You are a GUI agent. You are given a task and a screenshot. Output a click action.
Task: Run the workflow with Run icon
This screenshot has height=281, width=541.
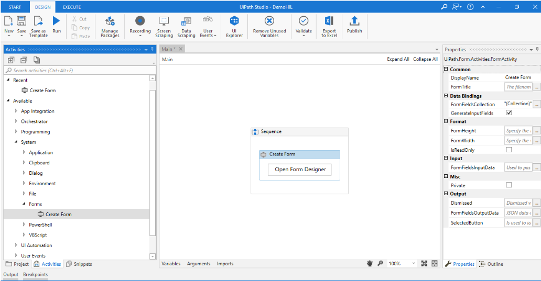[x=56, y=21]
